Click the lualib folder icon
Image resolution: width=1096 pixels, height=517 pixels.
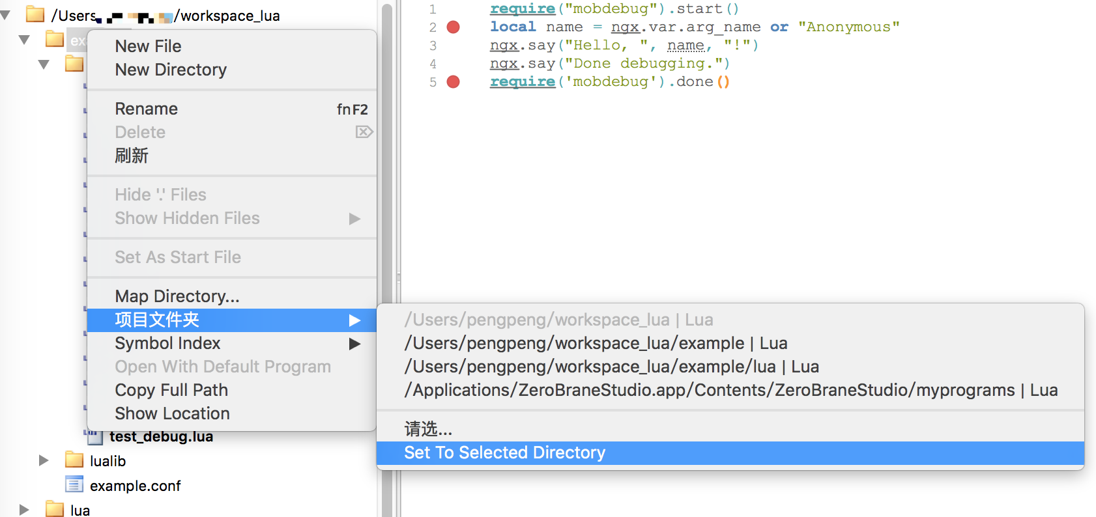coord(74,460)
